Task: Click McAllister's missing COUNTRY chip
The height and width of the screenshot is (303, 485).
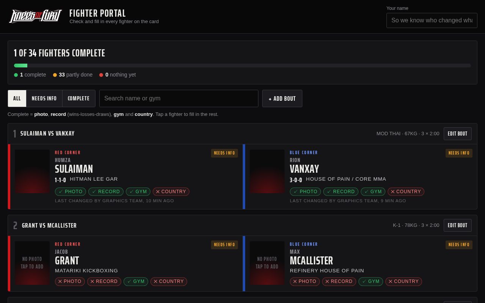Action: [x=404, y=281]
